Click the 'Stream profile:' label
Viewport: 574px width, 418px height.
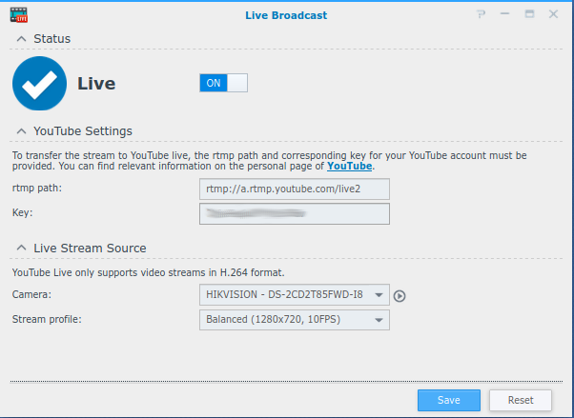47,319
